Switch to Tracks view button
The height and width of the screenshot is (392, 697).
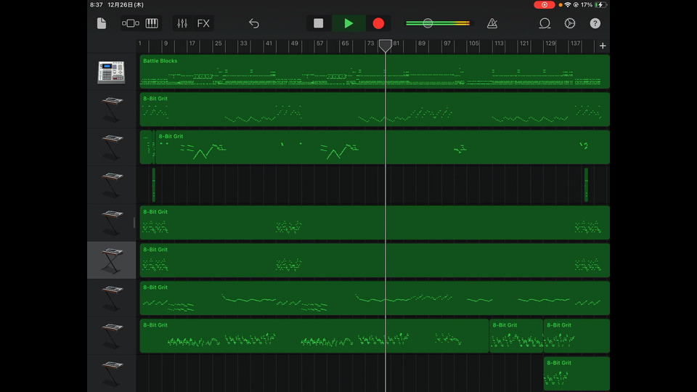pyautogui.click(x=130, y=23)
